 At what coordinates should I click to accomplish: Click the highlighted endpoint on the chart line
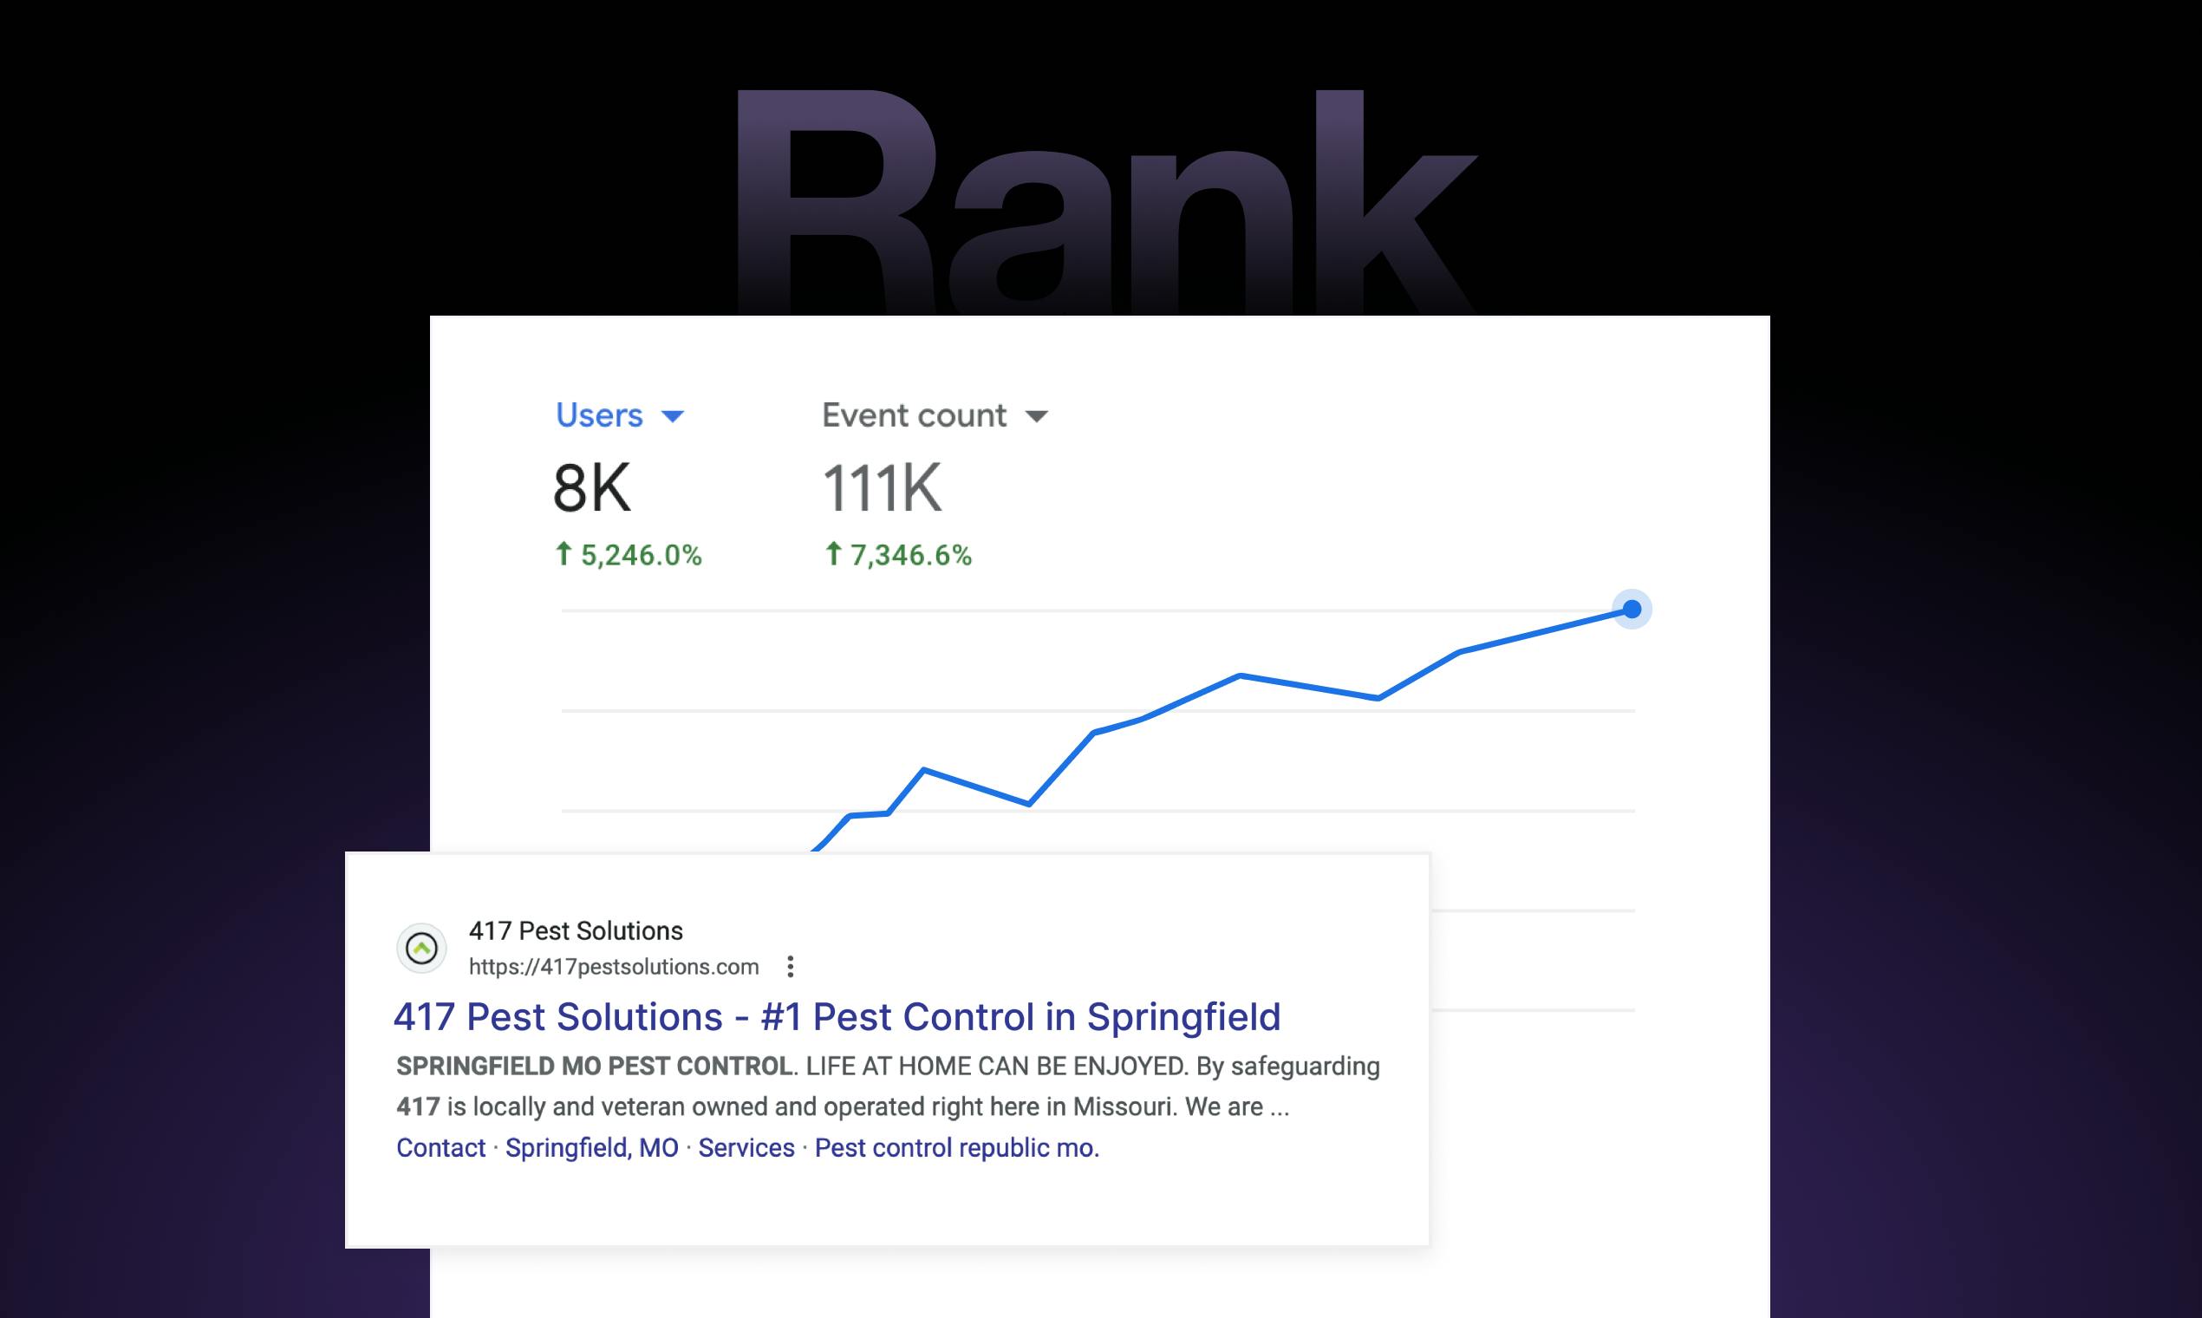pos(1632,610)
